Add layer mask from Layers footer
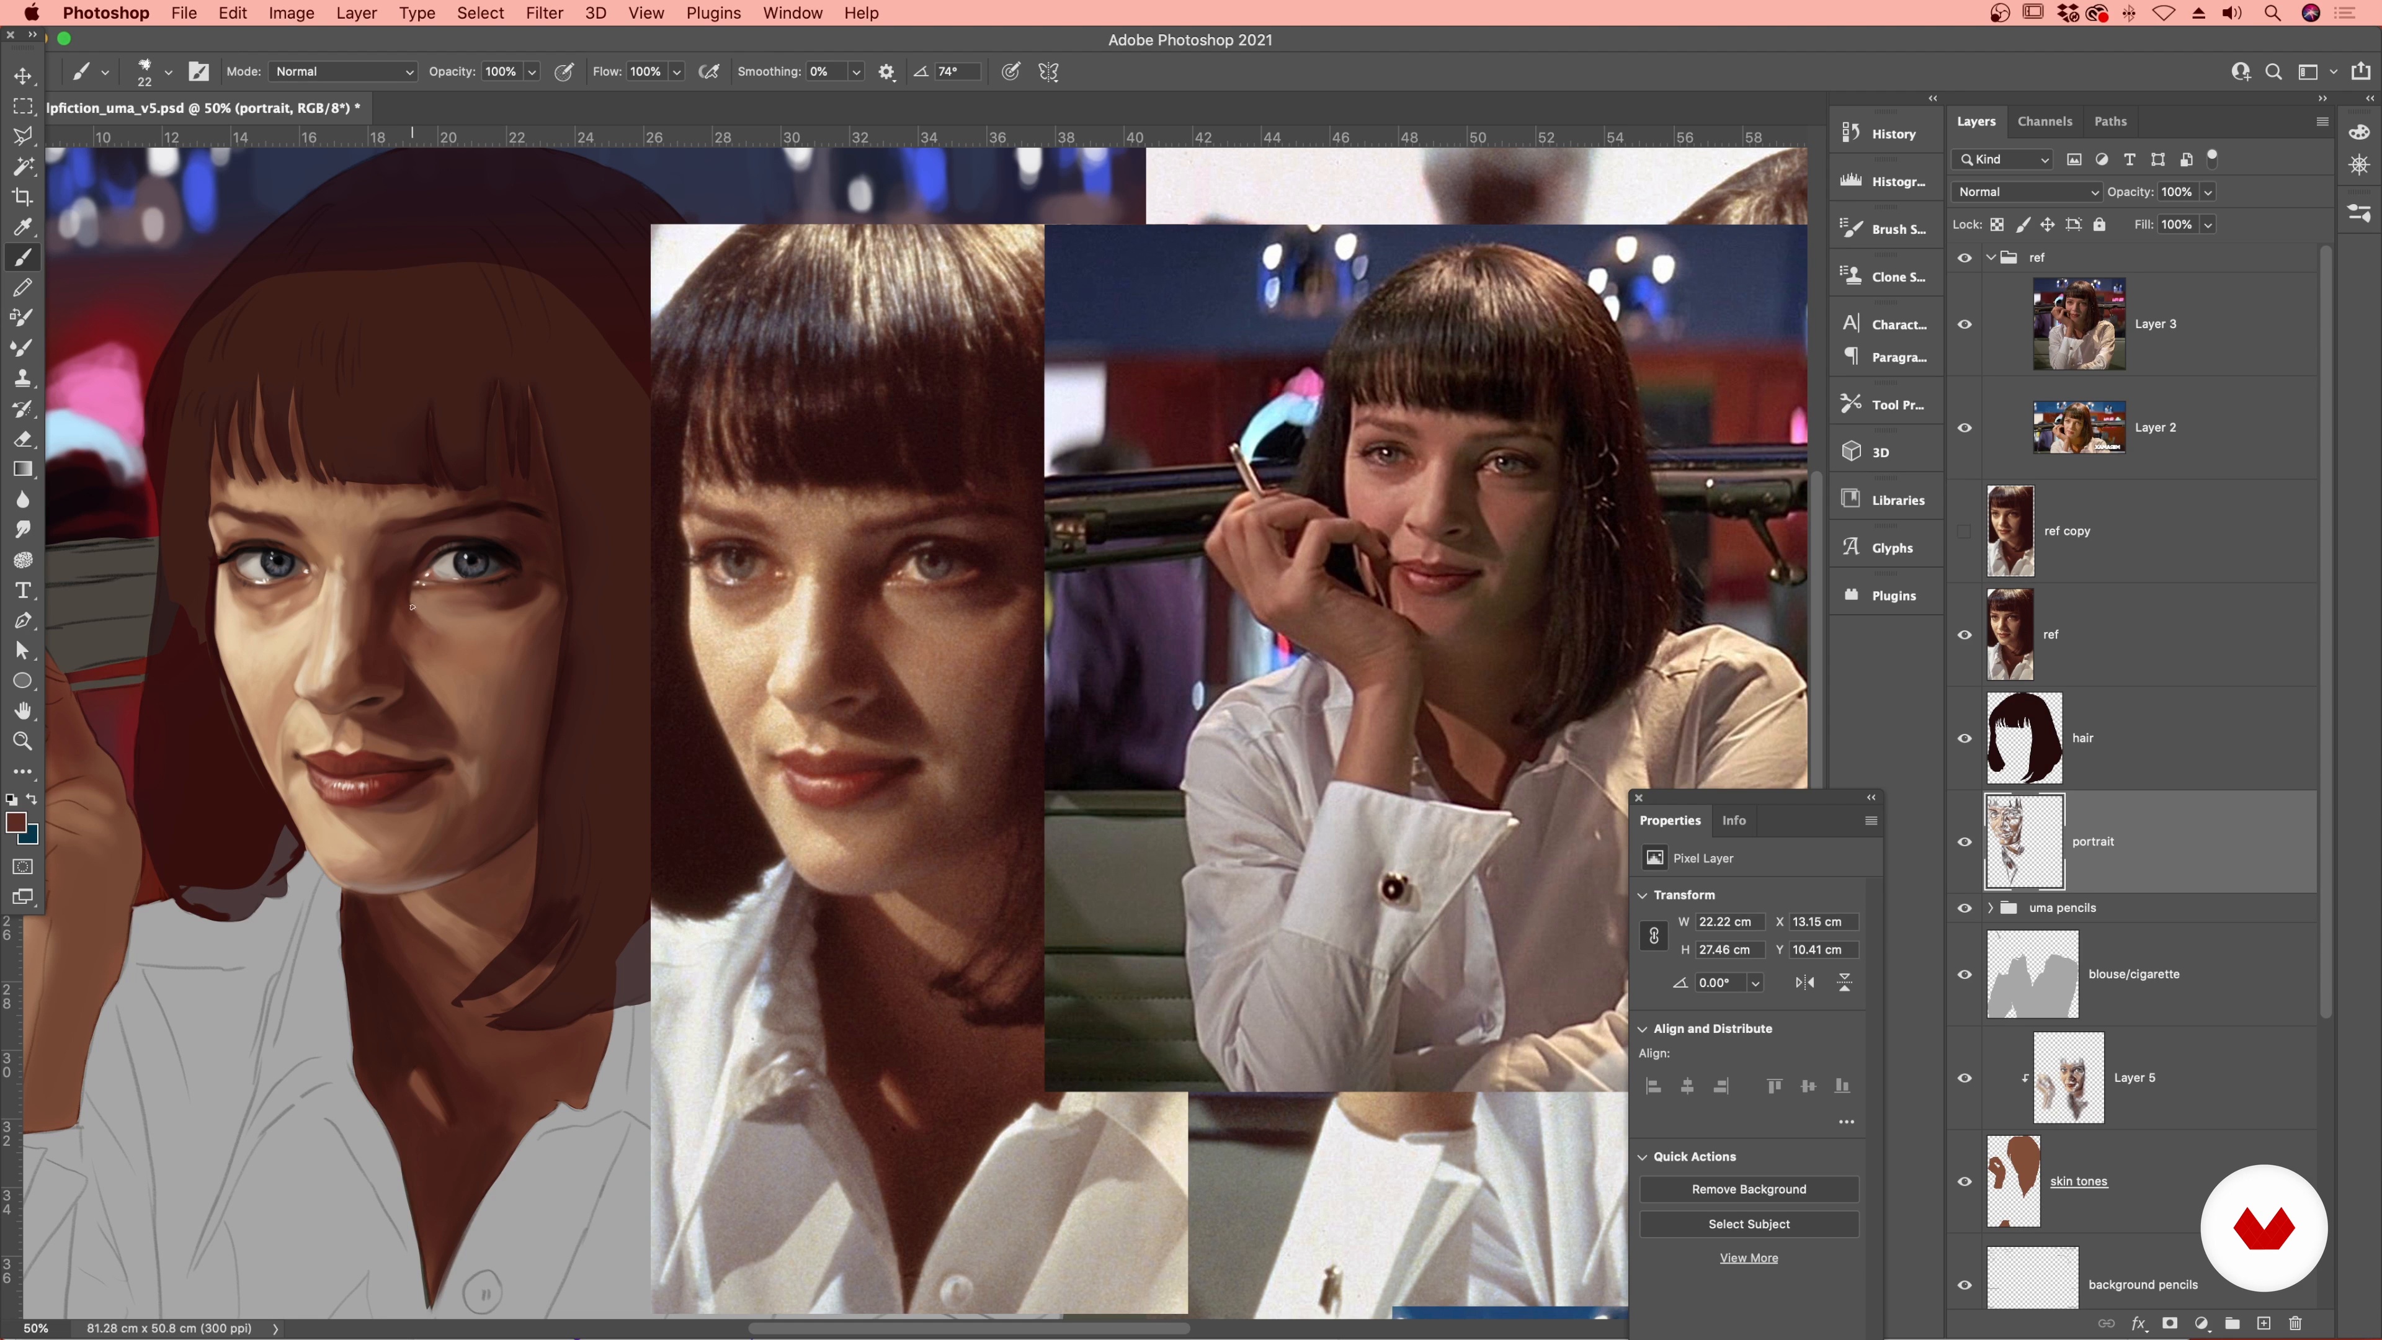Screen dimensions: 2382x1340 2169,1323
